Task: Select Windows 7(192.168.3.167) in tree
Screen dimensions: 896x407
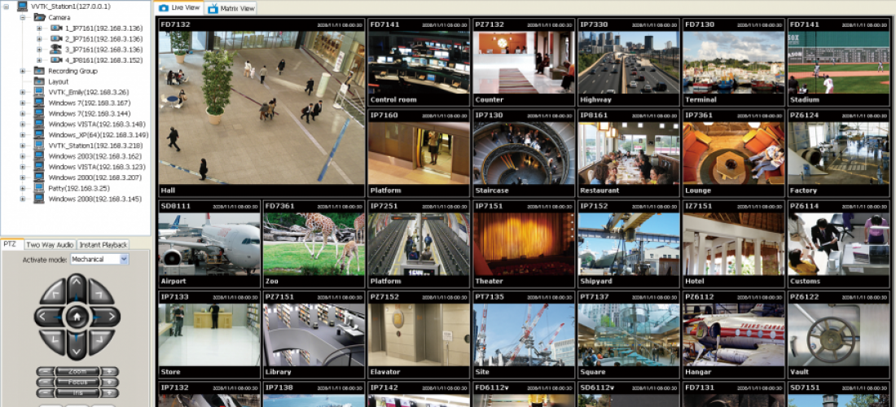Action: pos(89,103)
